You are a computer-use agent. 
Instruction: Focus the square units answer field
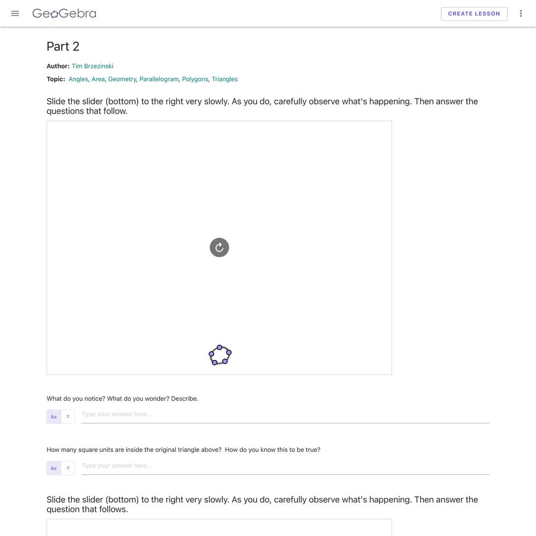coord(286,466)
